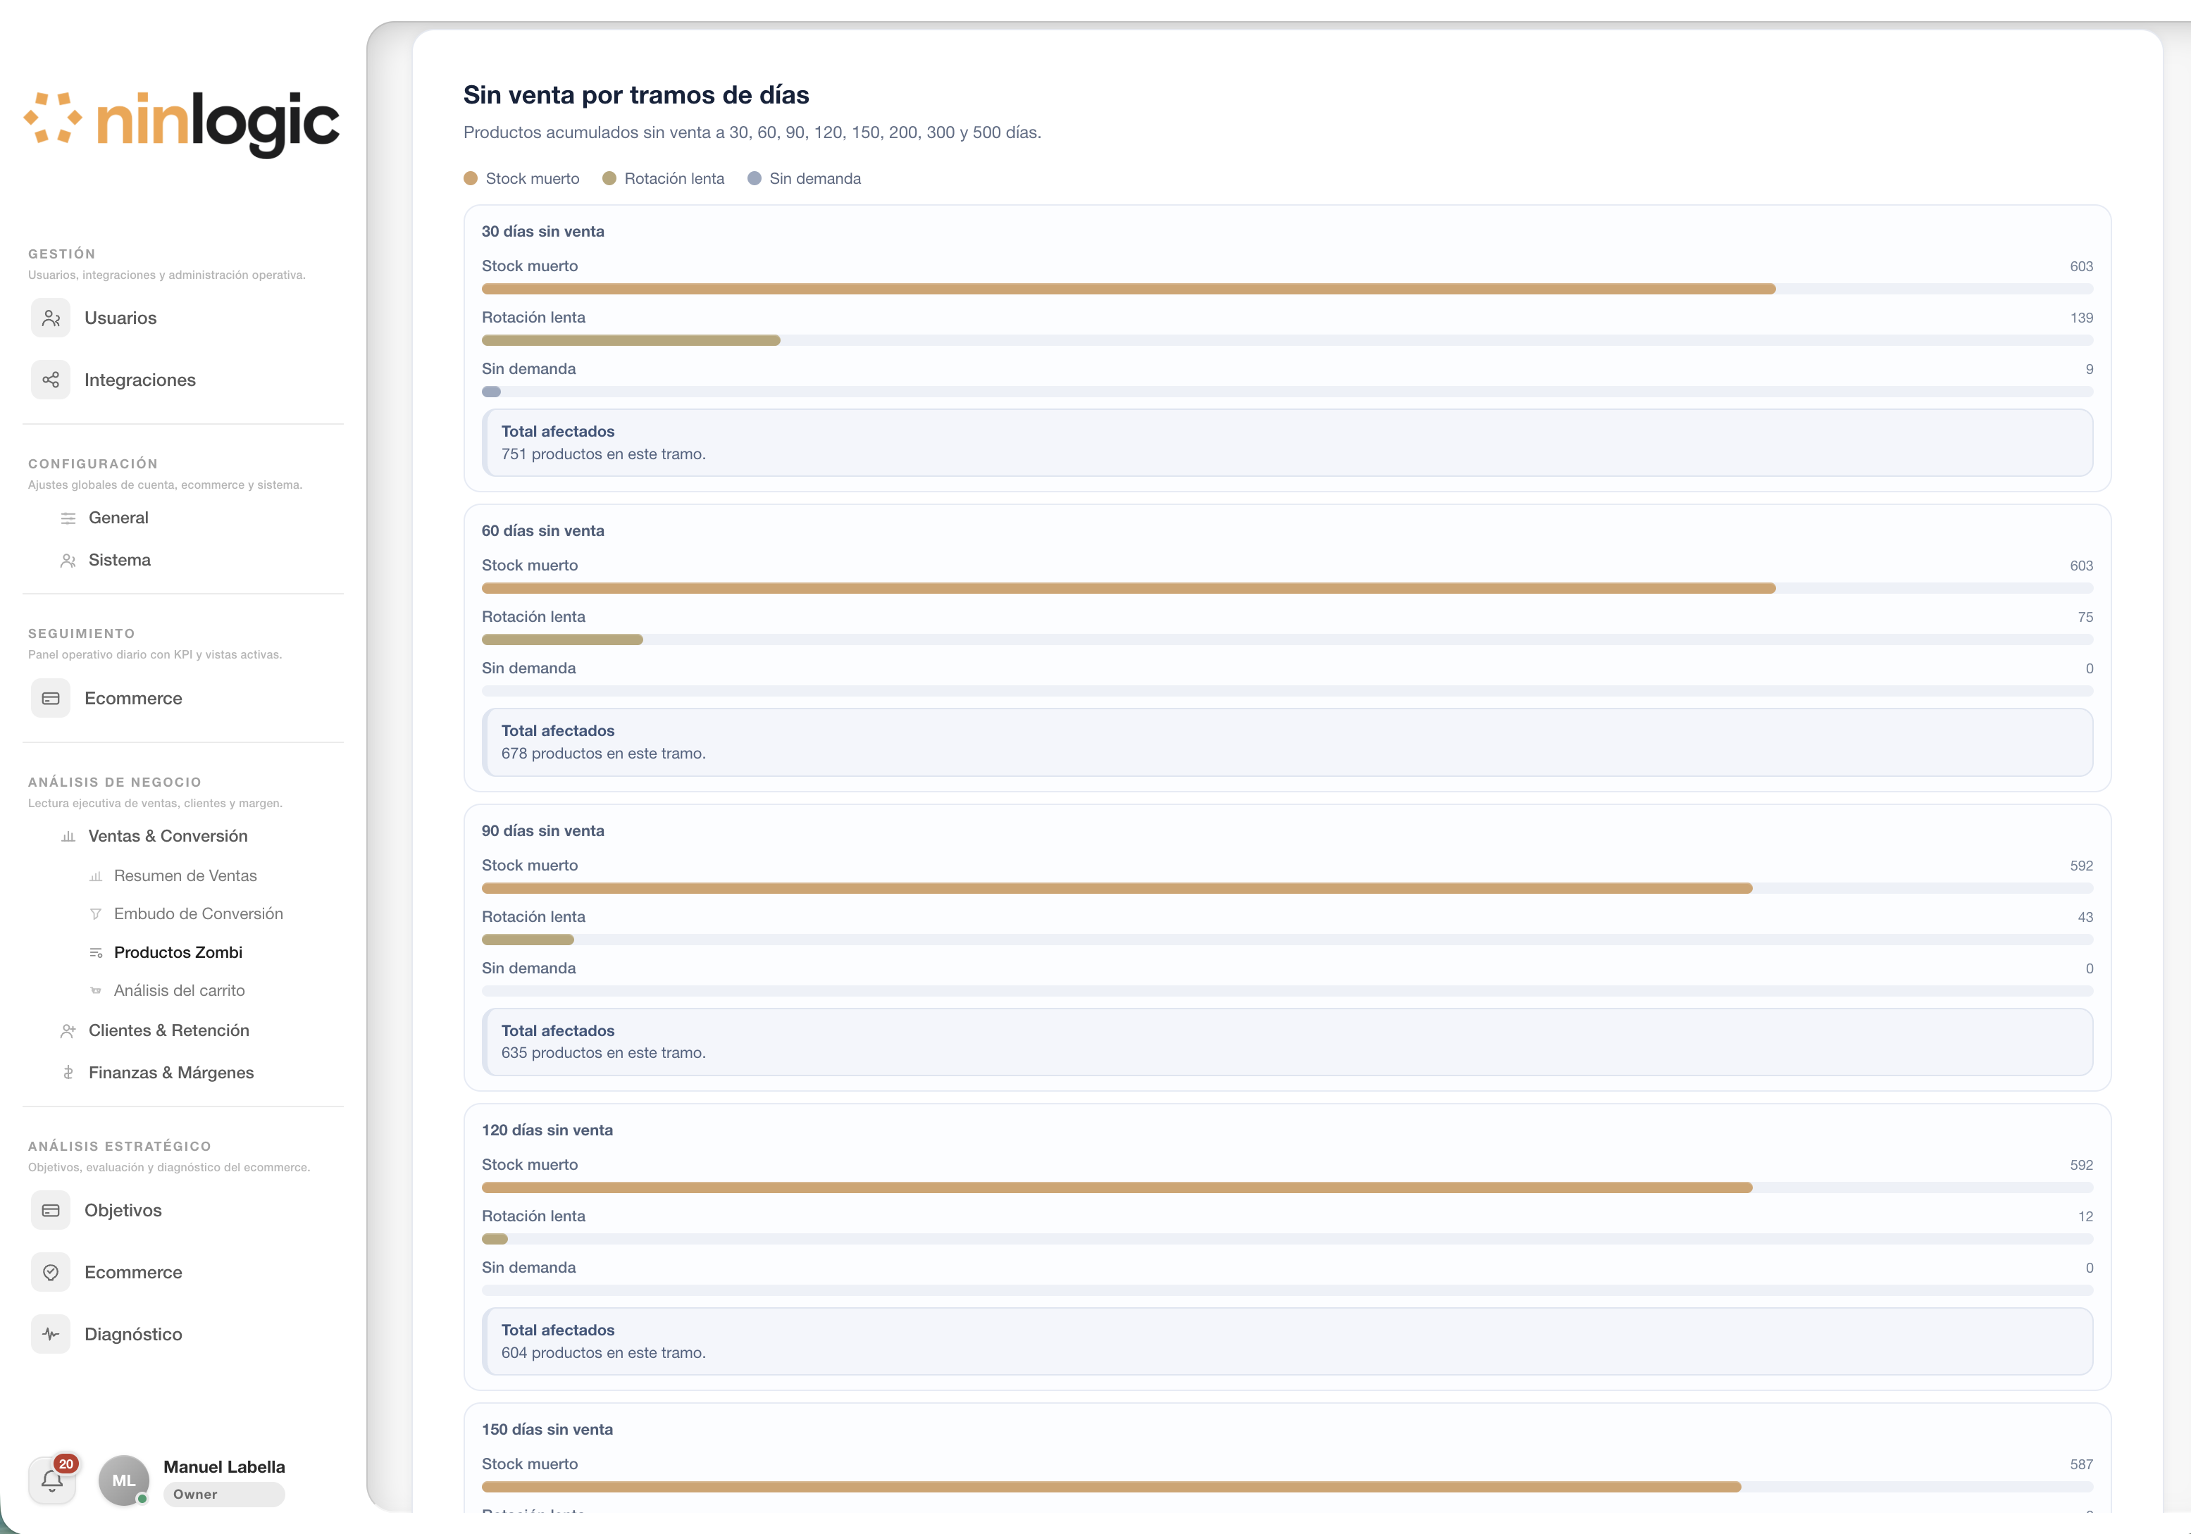
Task: Click Rotación lenta bar in 120 días card
Action: tap(495, 1239)
